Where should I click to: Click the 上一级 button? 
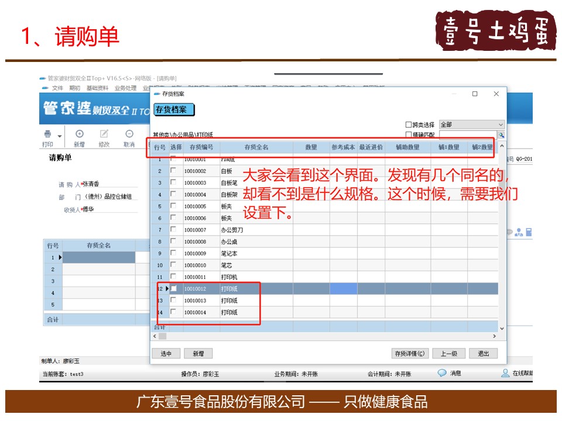(449, 354)
